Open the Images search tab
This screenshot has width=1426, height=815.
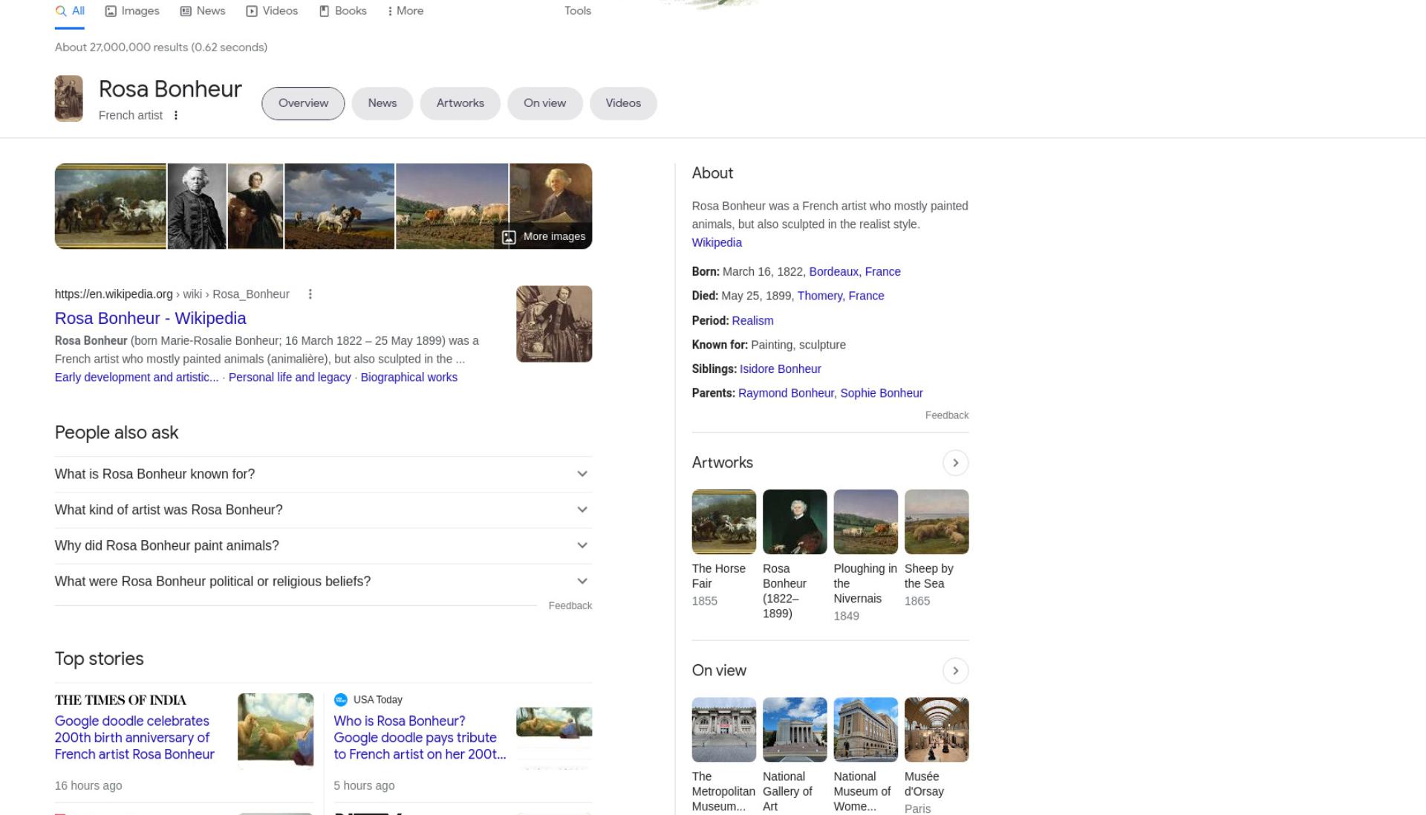tap(132, 11)
